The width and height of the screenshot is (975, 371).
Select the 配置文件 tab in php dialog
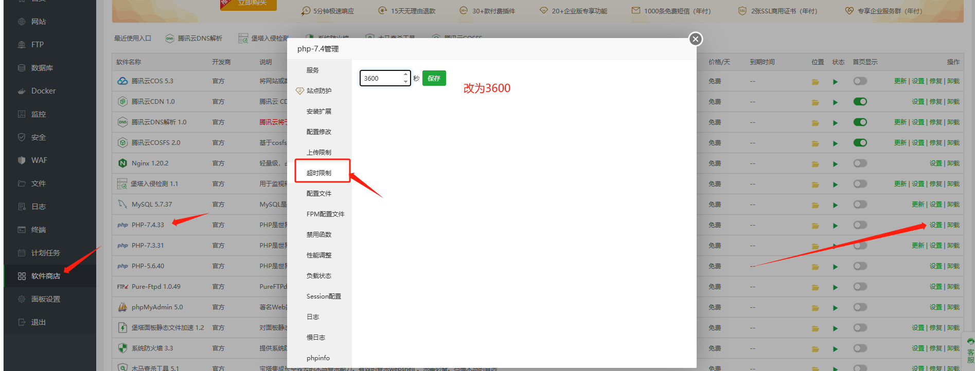click(319, 194)
